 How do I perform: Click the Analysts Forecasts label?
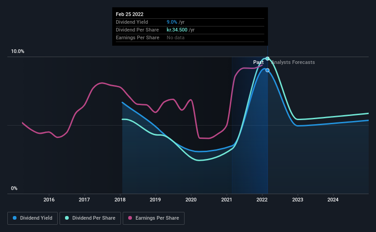pos(293,62)
